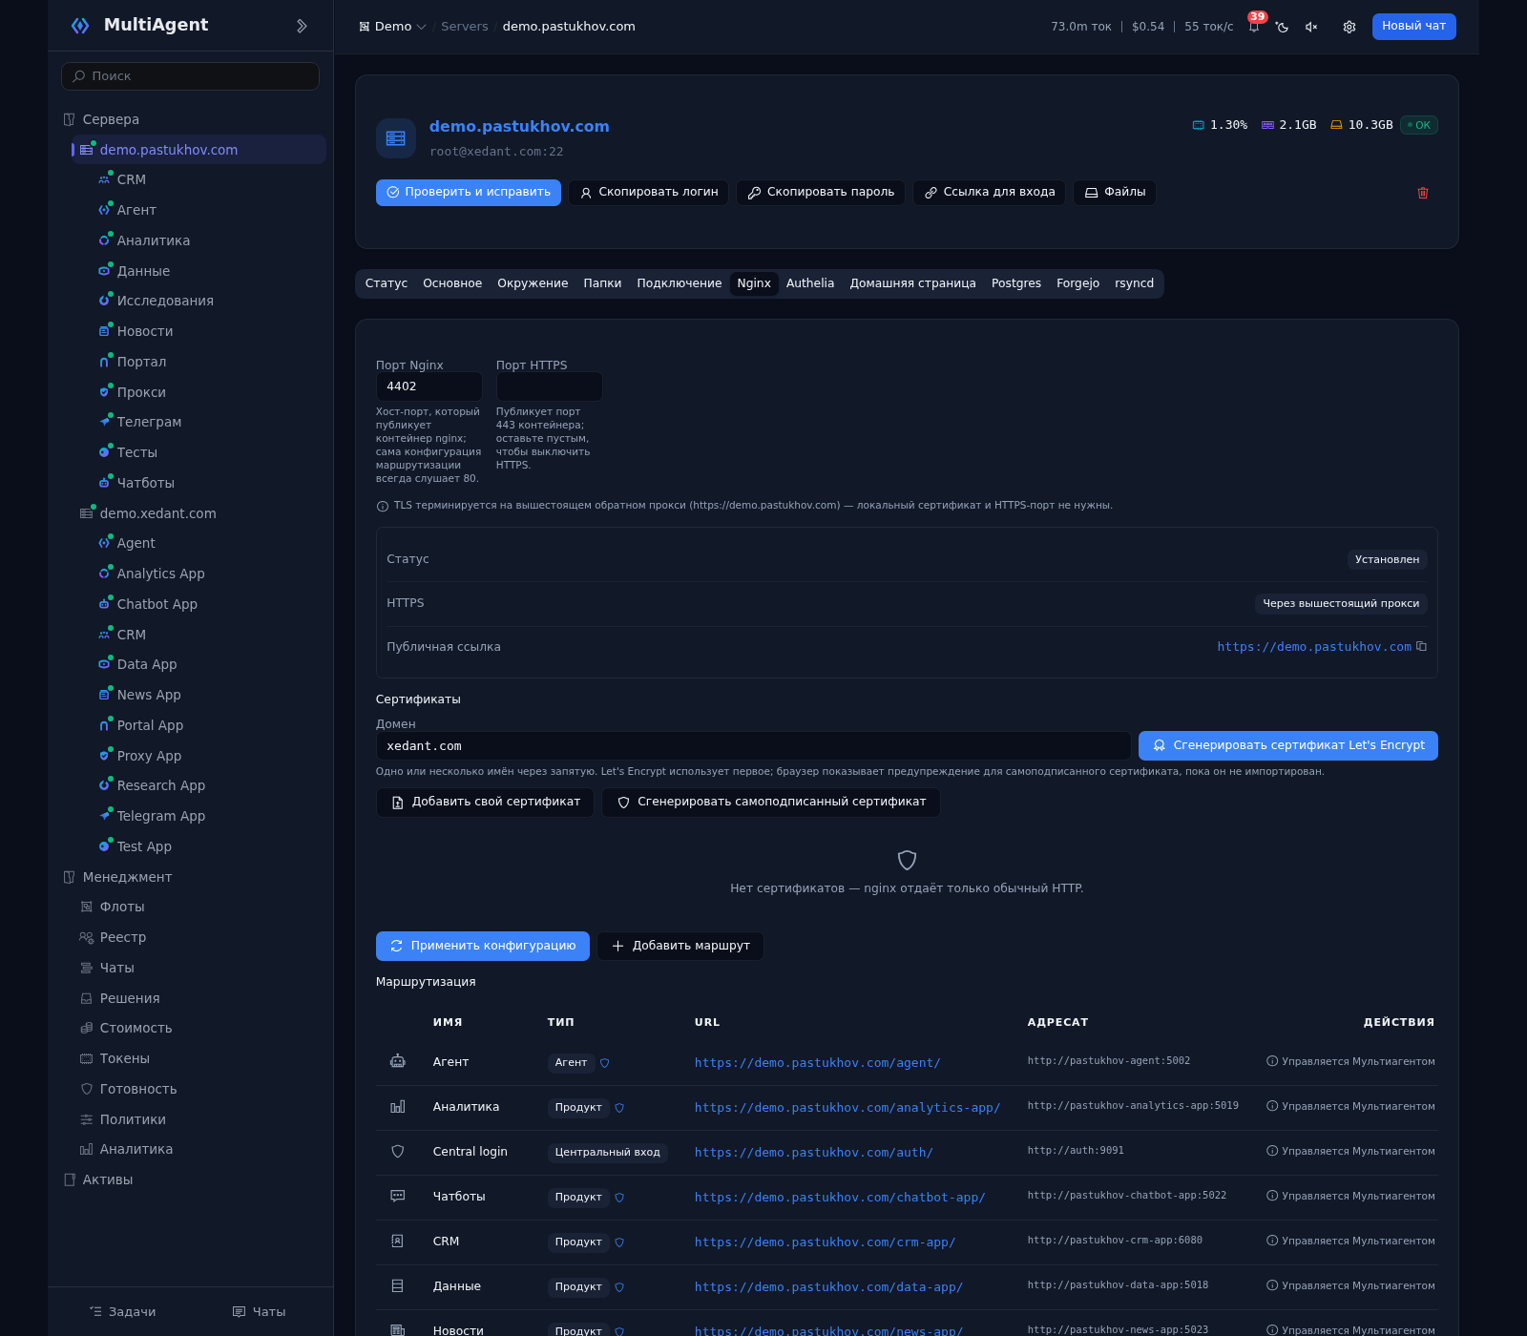Delete the server with the red trash icon

[x=1423, y=193]
